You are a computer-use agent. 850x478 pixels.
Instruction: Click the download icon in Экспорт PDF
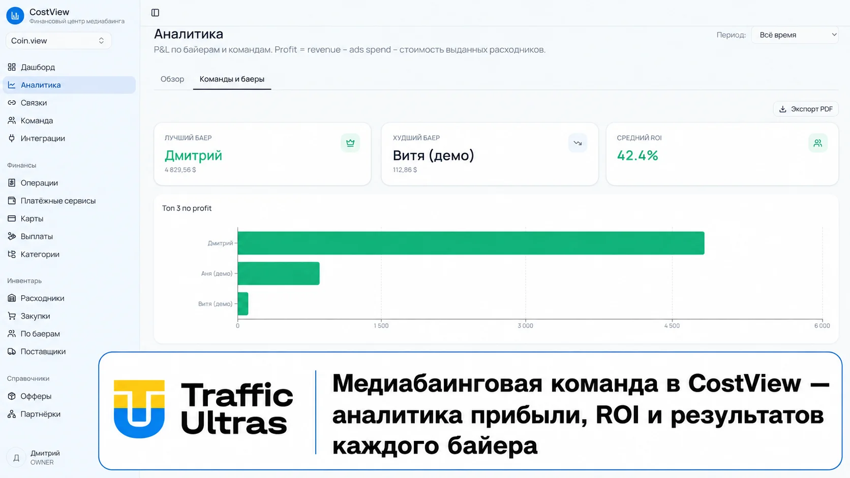(783, 109)
